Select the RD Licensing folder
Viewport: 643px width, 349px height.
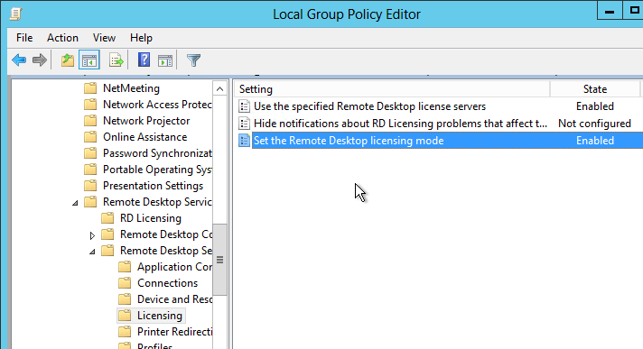pyautogui.click(x=151, y=218)
